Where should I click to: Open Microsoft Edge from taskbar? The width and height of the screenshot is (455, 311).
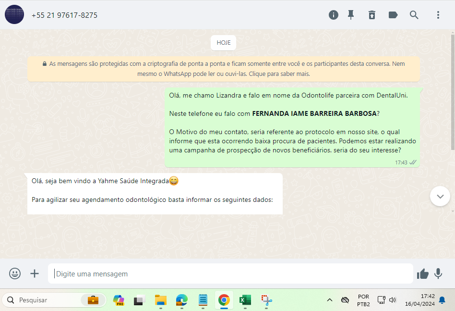tap(181, 300)
